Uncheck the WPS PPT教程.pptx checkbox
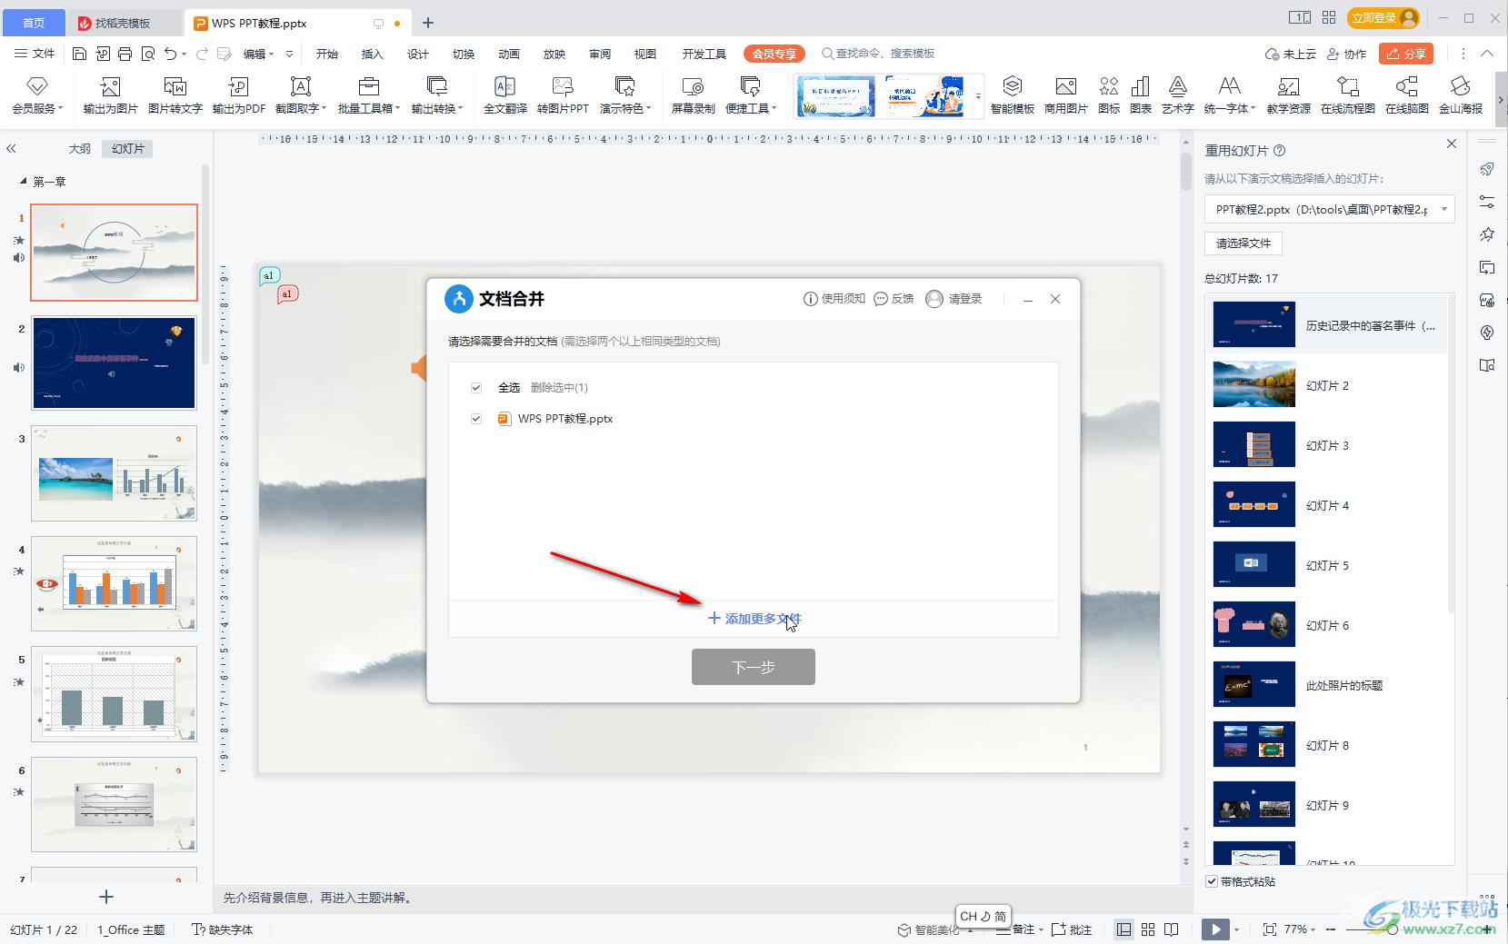The image size is (1508, 944). 475,419
